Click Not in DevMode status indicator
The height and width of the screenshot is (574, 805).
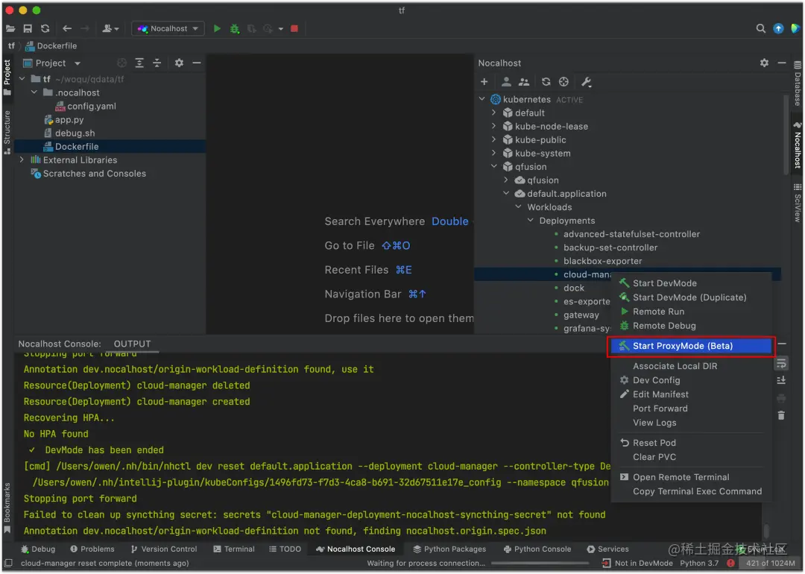click(x=637, y=564)
